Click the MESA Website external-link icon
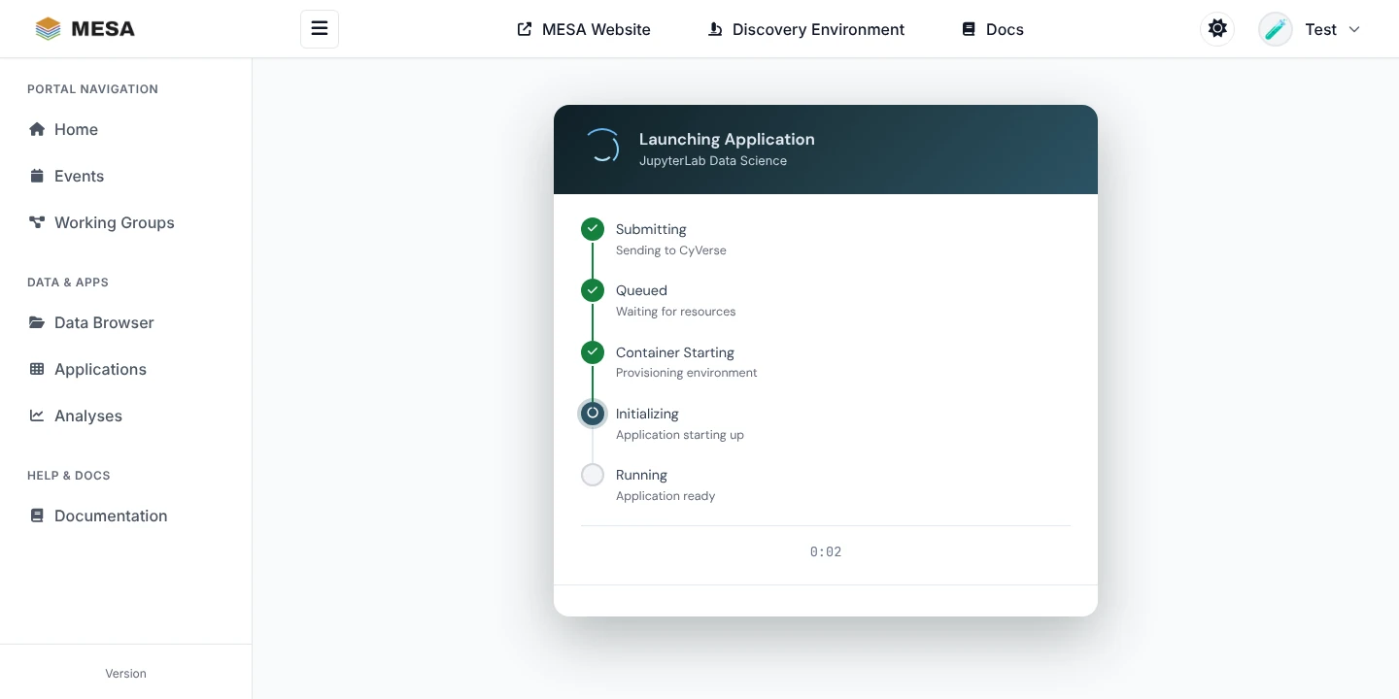This screenshot has height=699, width=1399. [525, 29]
